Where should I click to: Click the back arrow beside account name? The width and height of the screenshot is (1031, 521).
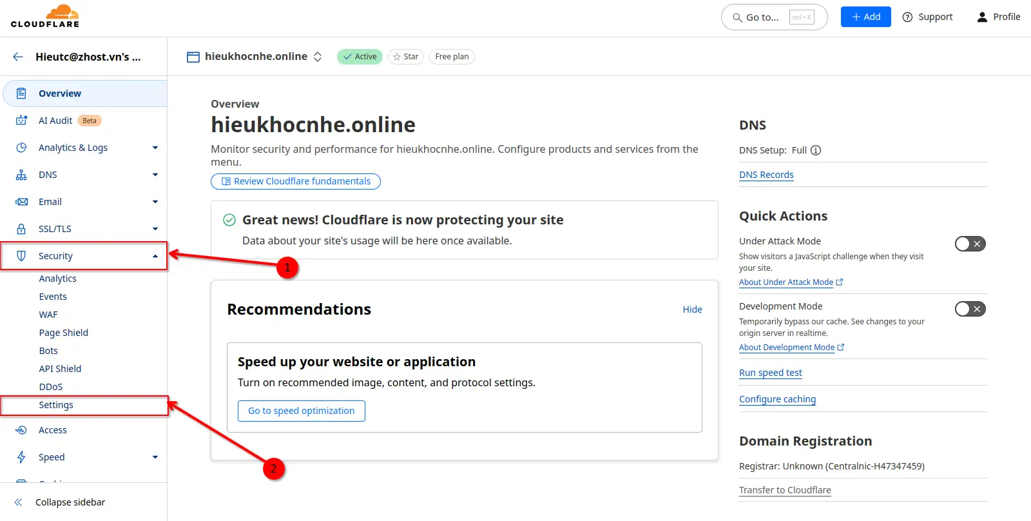[18, 57]
